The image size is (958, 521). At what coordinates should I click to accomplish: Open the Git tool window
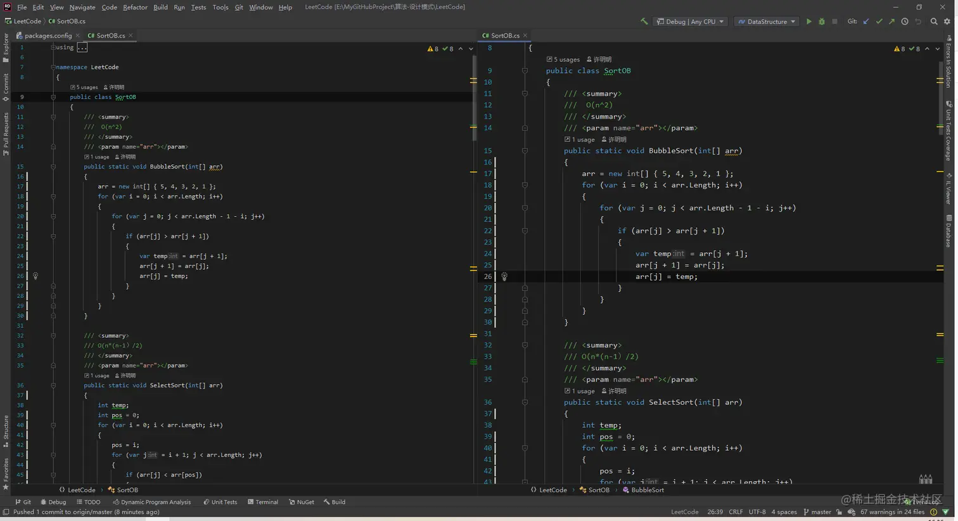point(23,502)
